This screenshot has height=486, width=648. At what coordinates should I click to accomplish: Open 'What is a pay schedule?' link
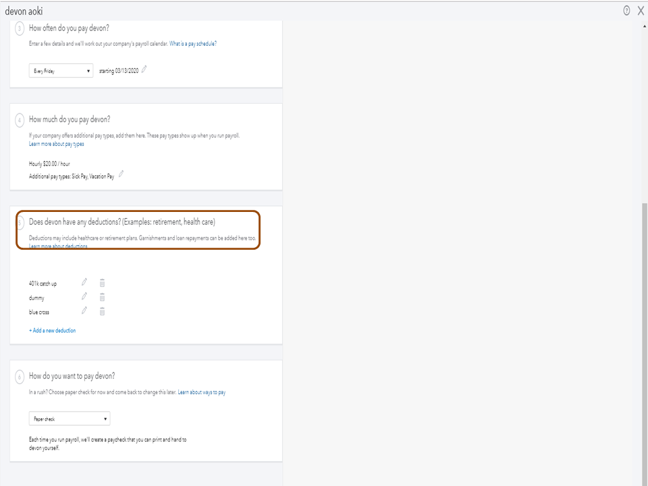[x=193, y=44]
